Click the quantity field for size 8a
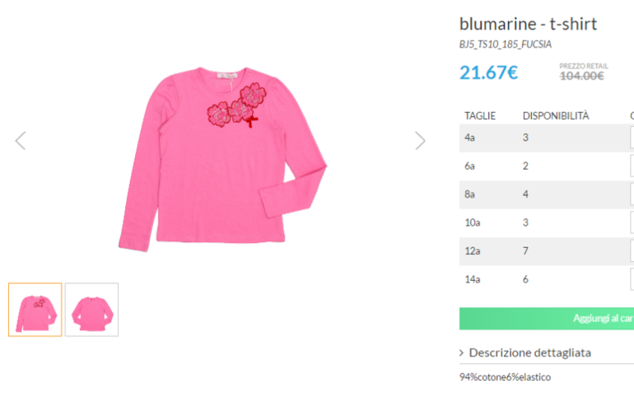634x397 pixels. [632, 194]
